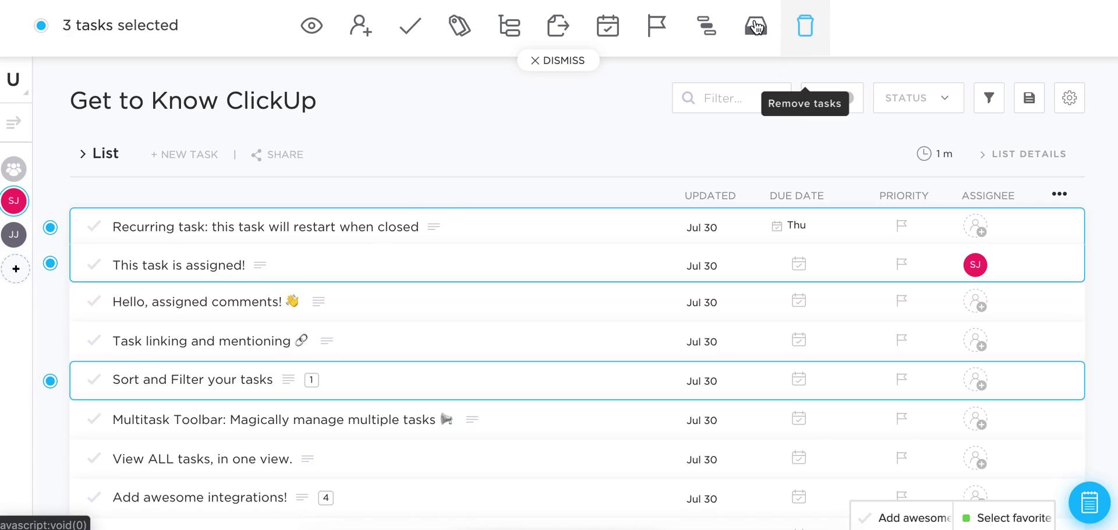Image resolution: width=1118 pixels, height=530 pixels.
Task: Sort by DUE DATE column header
Action: [x=797, y=196]
